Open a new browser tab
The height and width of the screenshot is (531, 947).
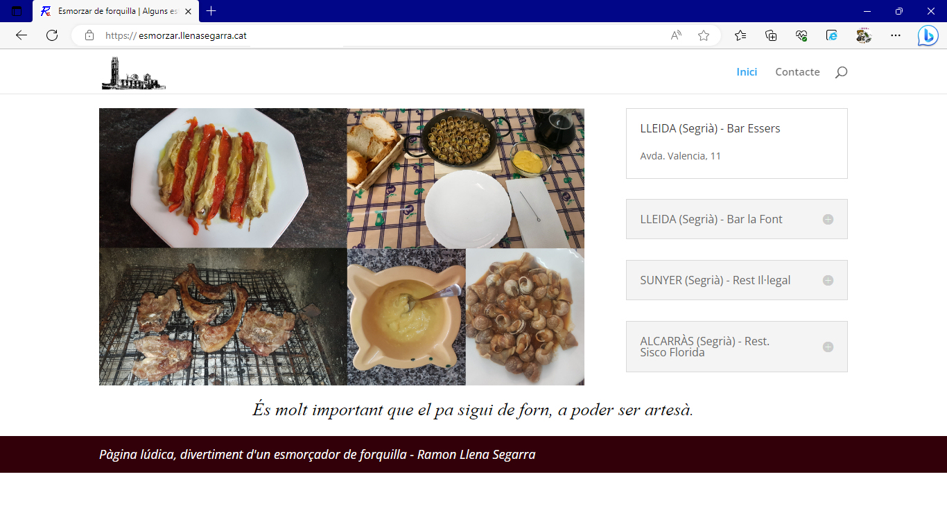coord(211,11)
